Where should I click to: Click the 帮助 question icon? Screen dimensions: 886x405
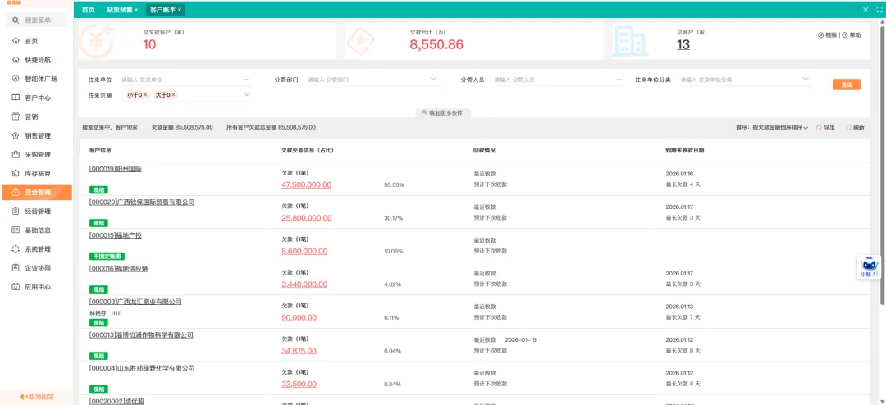(x=845, y=35)
